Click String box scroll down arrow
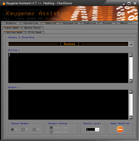This screenshot has width=139, height=141. coord(131,81)
